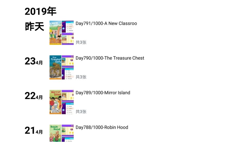
Task: Select the 23 4月 date label
Action: tap(34, 61)
